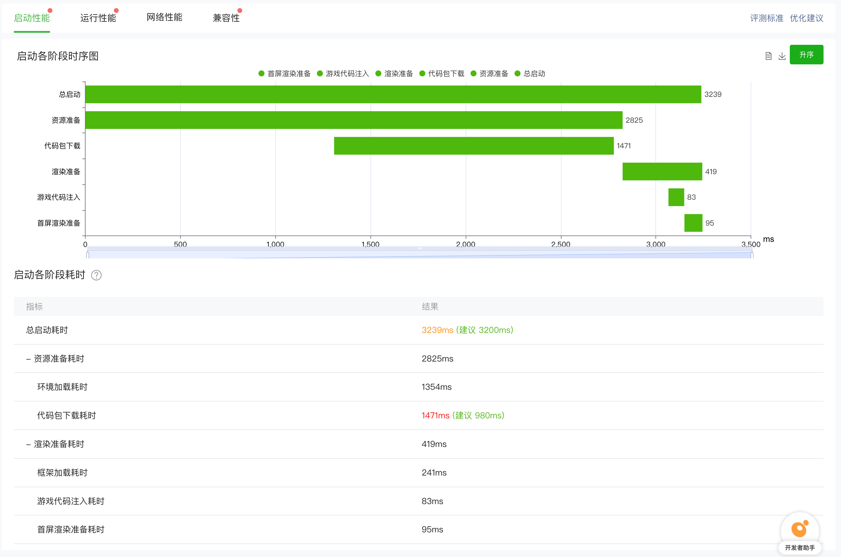Switch to the 网络性能 tab

164,17
